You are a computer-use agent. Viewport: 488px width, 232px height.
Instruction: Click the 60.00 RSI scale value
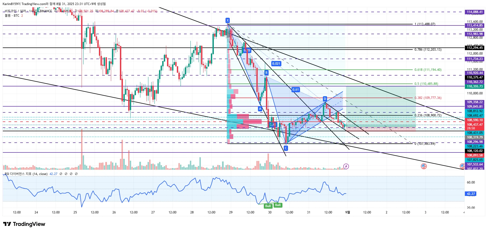click(471, 182)
